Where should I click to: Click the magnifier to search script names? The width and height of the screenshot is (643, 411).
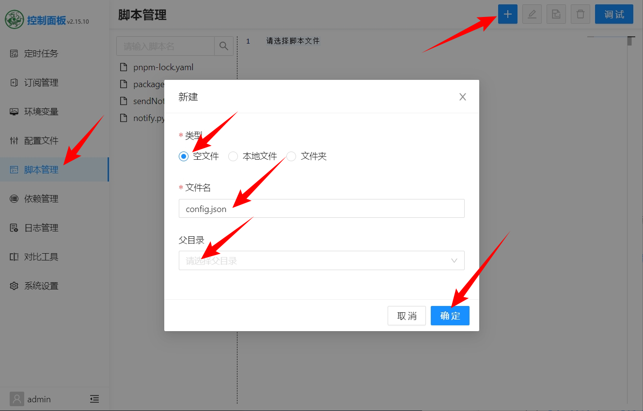pos(224,46)
